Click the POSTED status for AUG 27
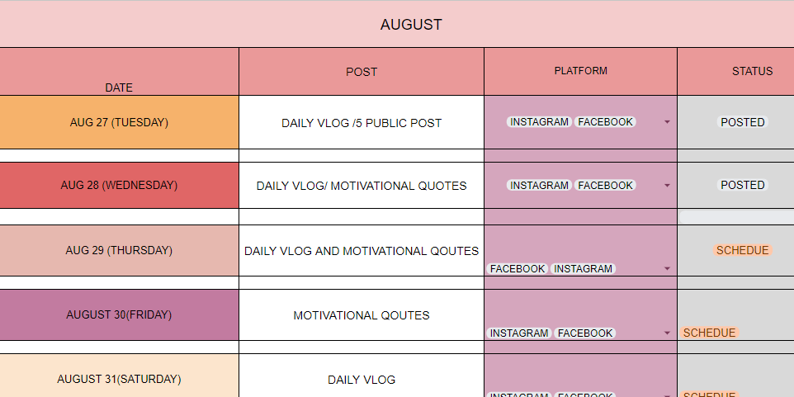794x397 pixels. [x=742, y=122]
